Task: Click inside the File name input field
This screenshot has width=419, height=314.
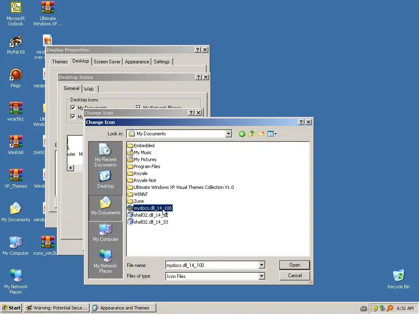Action: 212,265
